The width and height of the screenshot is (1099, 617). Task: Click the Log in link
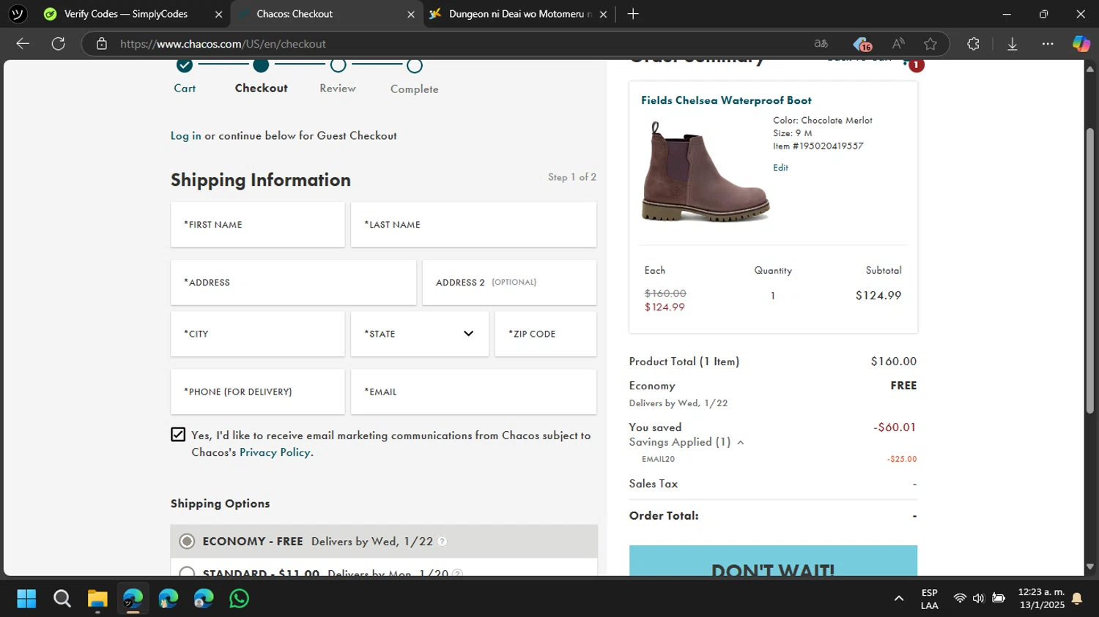point(185,135)
